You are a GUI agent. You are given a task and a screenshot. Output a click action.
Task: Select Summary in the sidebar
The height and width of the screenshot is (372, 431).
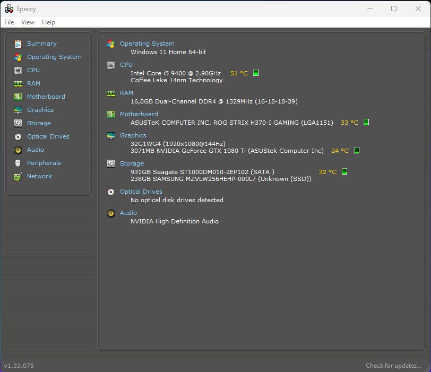[x=41, y=44]
